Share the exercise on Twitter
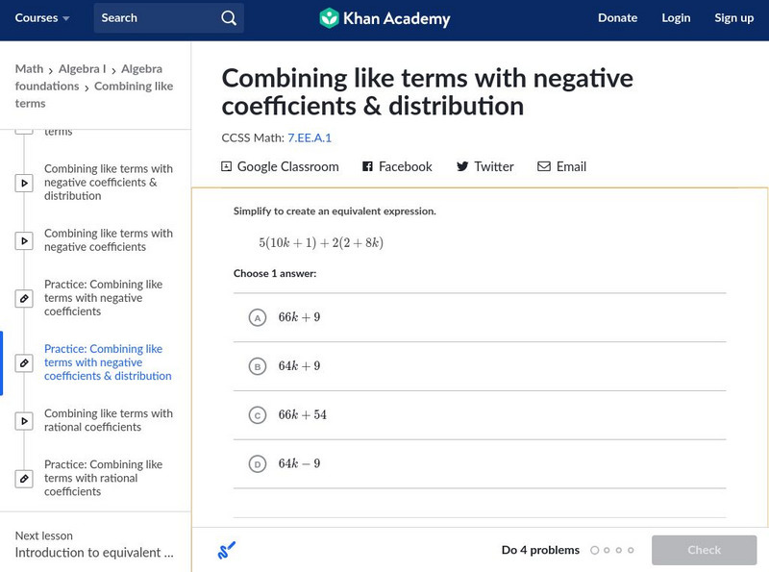 coord(484,166)
